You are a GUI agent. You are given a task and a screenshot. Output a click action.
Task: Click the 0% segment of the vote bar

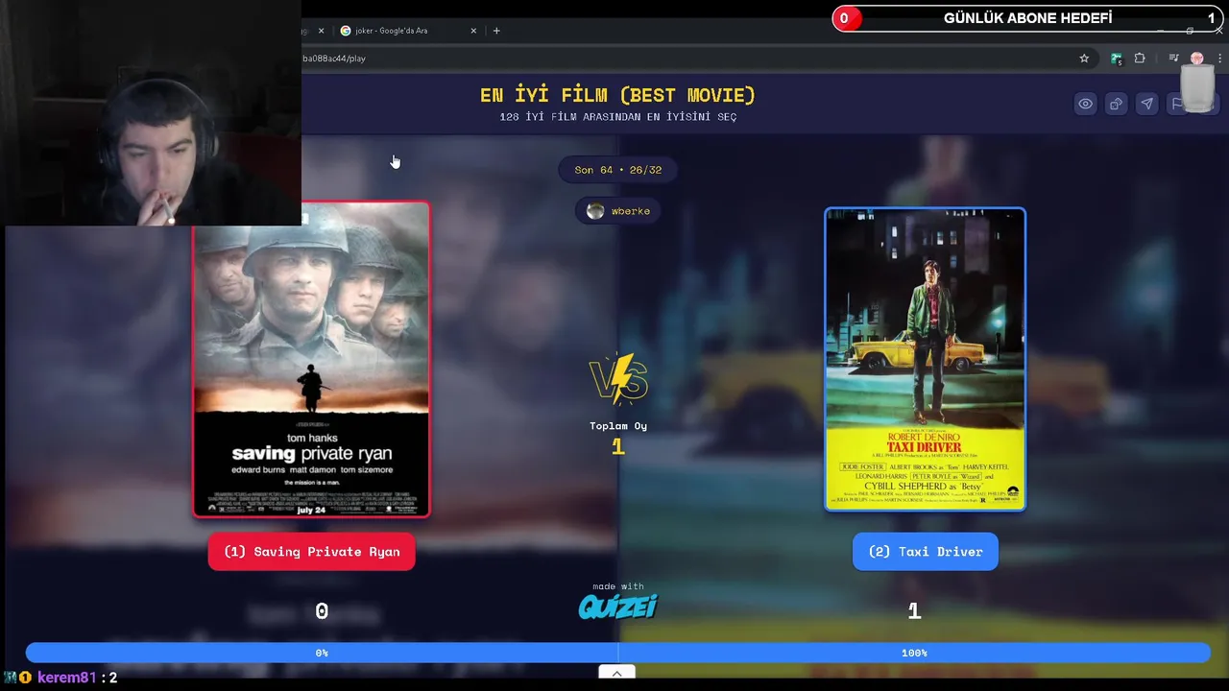coord(322,653)
